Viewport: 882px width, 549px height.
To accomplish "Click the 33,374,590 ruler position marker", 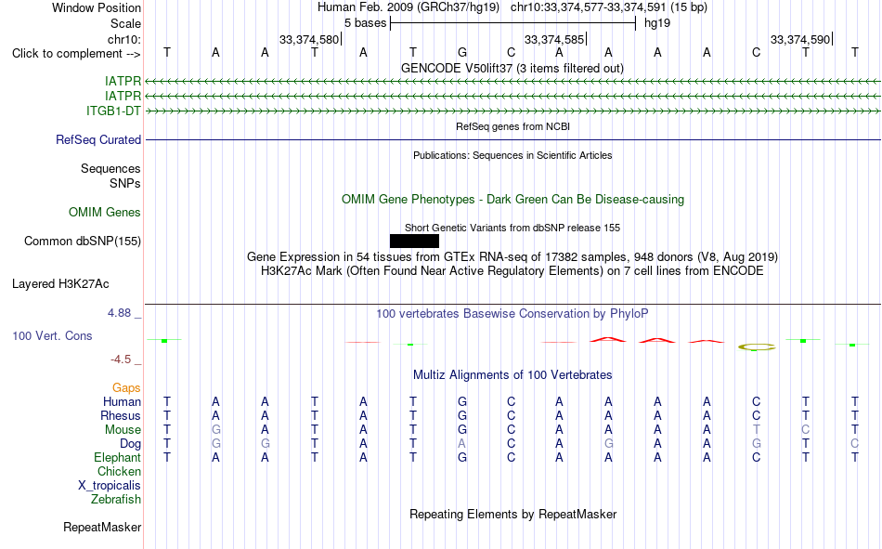I will 801,39.
